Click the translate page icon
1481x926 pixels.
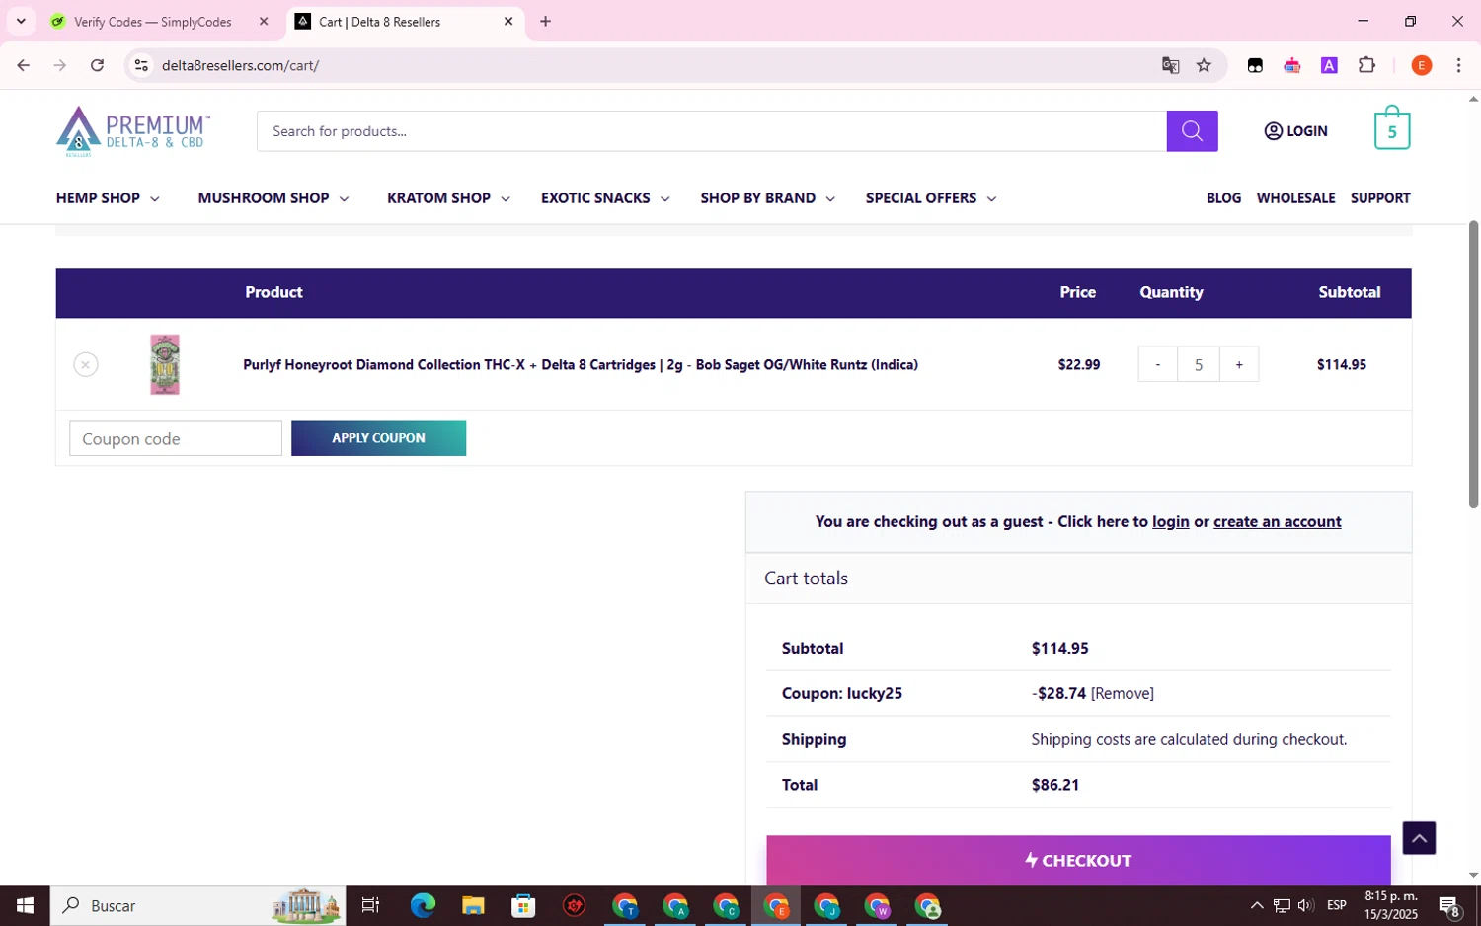coord(1170,65)
